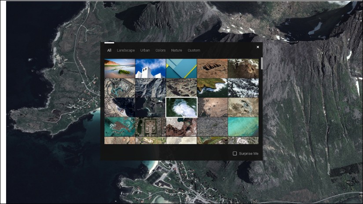Close the wallpaper picker dialog

[258, 47]
